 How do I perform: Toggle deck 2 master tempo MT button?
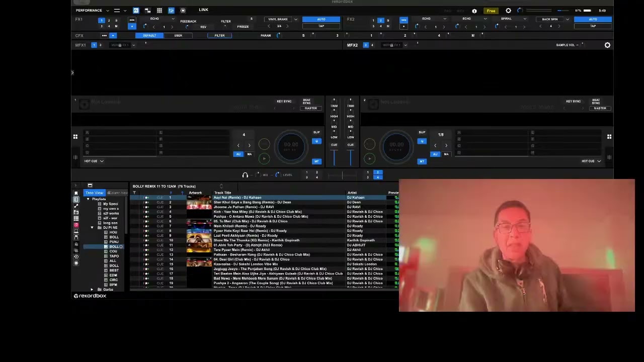pyautogui.click(x=422, y=161)
